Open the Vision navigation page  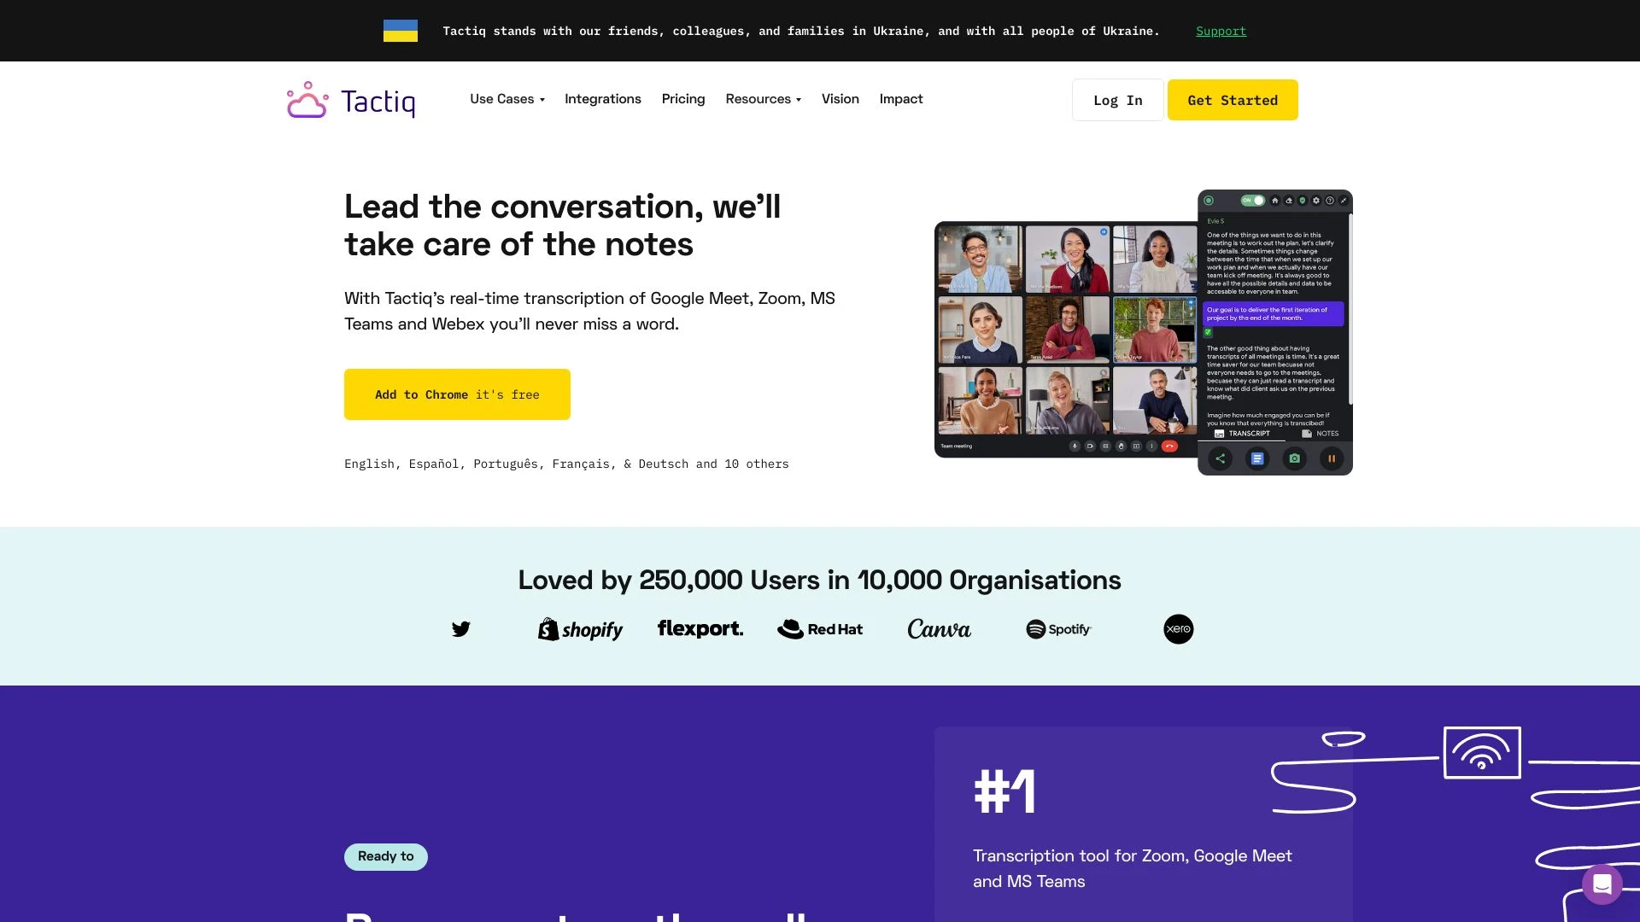click(840, 99)
